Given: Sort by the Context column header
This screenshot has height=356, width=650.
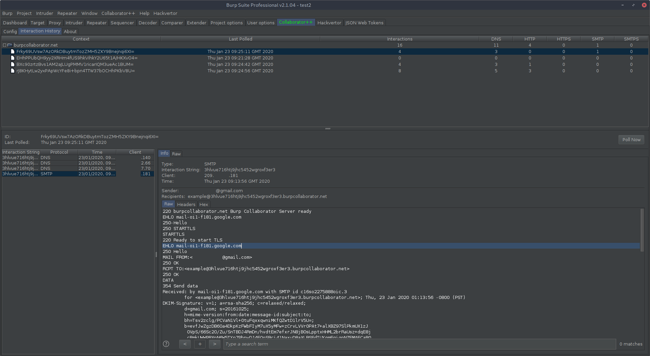Looking at the screenshot, I should (x=81, y=39).
